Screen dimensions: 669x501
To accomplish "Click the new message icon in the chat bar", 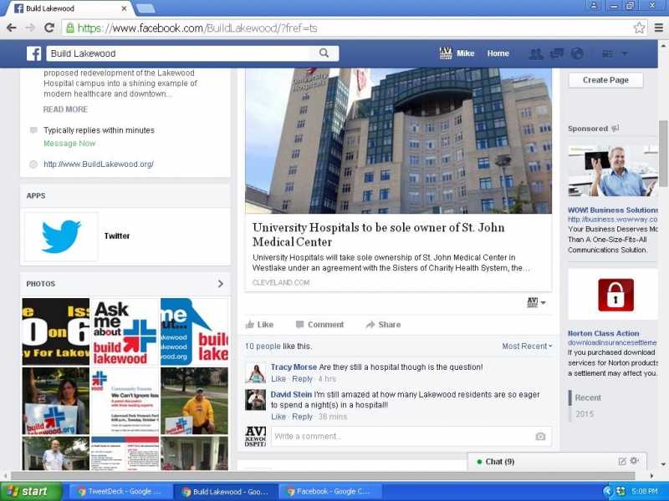I will click(621, 461).
